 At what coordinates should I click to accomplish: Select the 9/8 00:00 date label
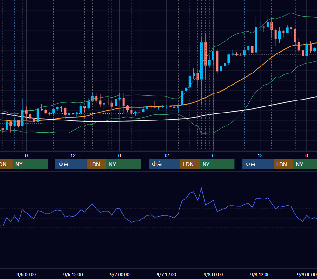pos(213,274)
